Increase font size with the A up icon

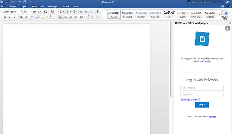34,12
